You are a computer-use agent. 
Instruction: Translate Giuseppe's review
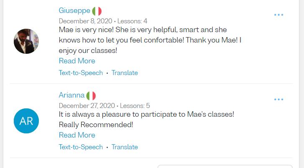pos(124,73)
